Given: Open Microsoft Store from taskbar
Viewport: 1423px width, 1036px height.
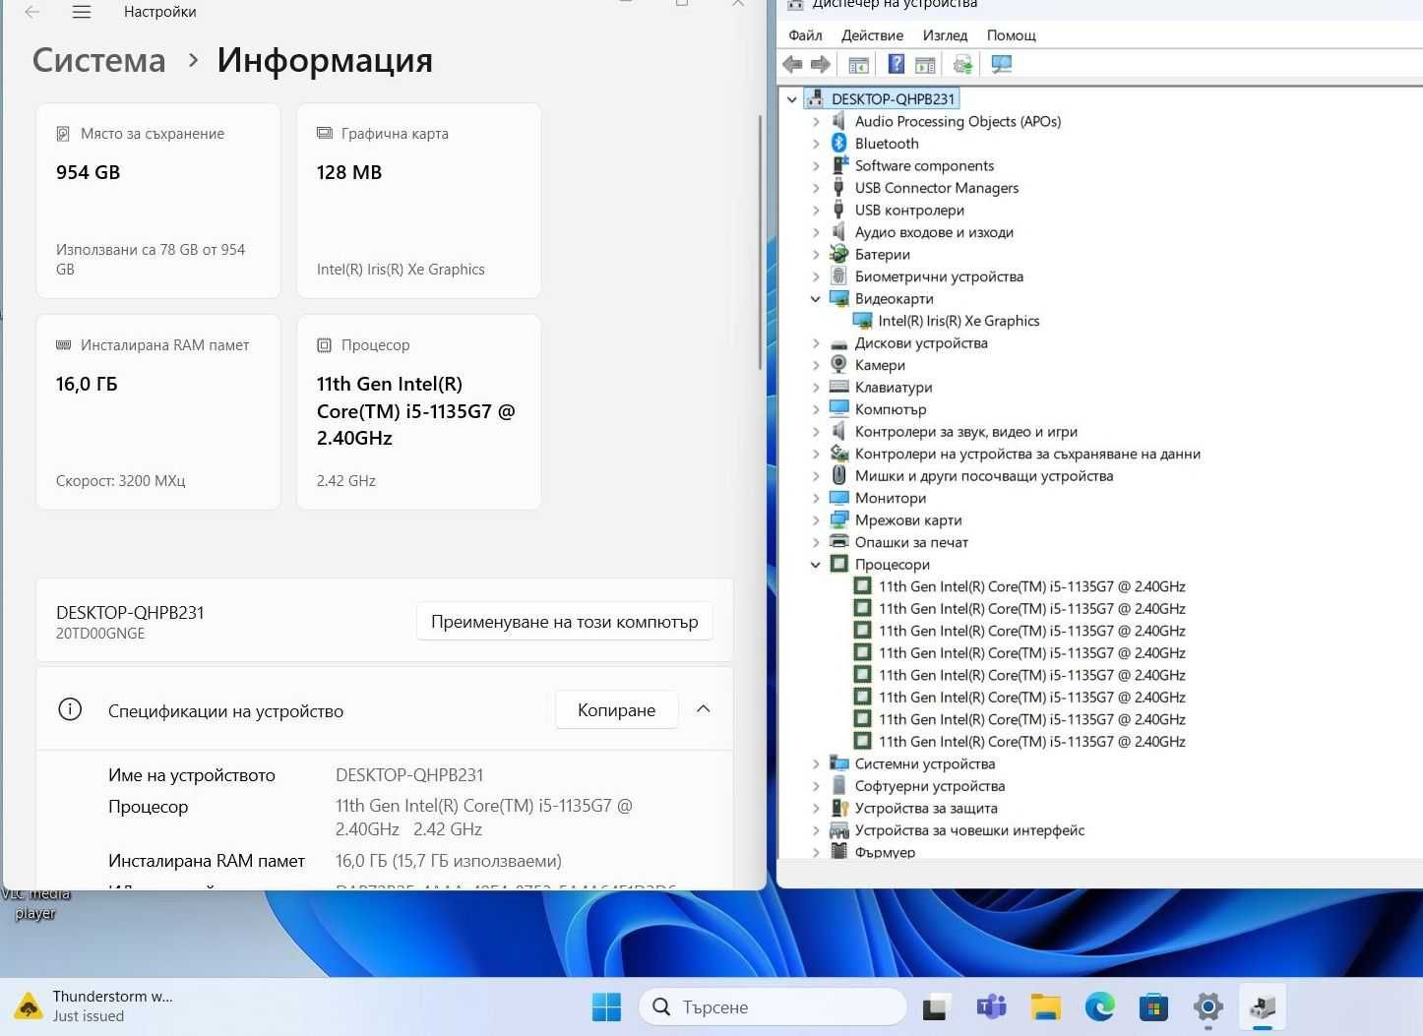Looking at the screenshot, I should [x=1153, y=1006].
